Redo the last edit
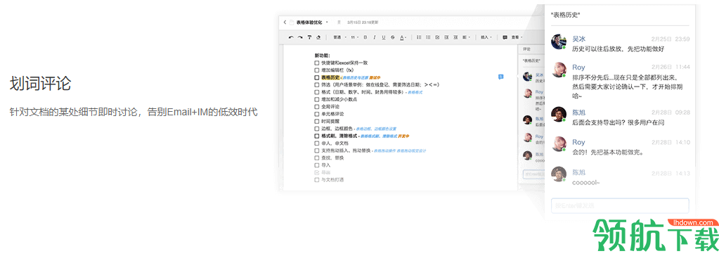This screenshot has height=256, width=719. coord(300,37)
